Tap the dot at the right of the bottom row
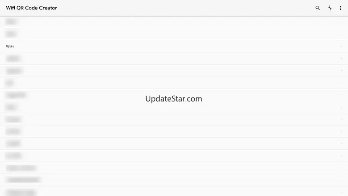This screenshot has height=196, width=348. point(342,192)
